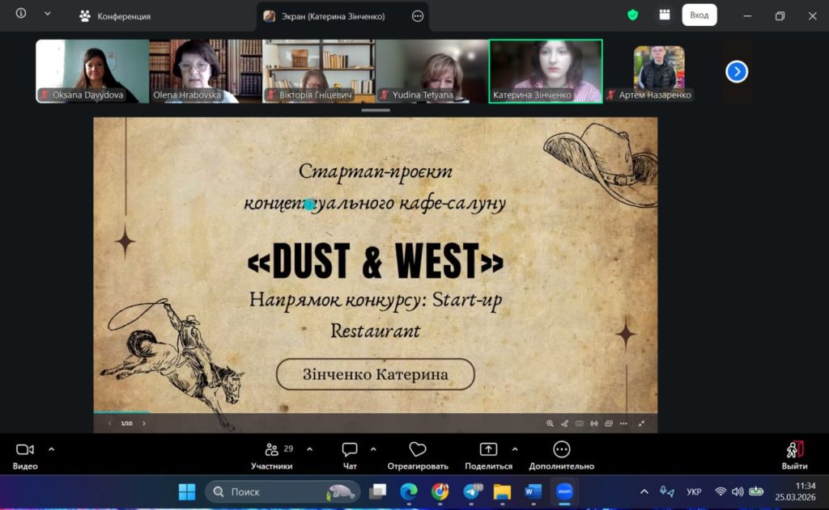Image resolution: width=829 pixels, height=510 pixels.
Task: Click the zoom magnifier on slide toolbar
Action: tap(550, 423)
